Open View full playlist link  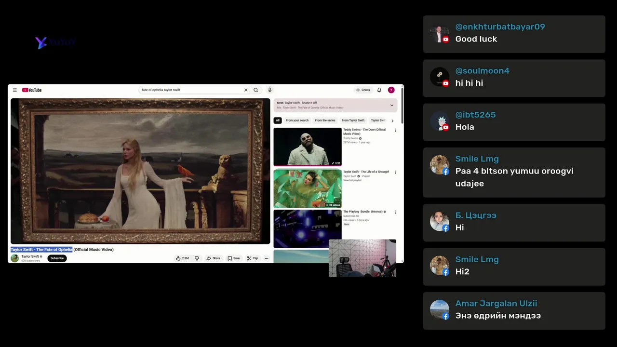click(x=352, y=180)
